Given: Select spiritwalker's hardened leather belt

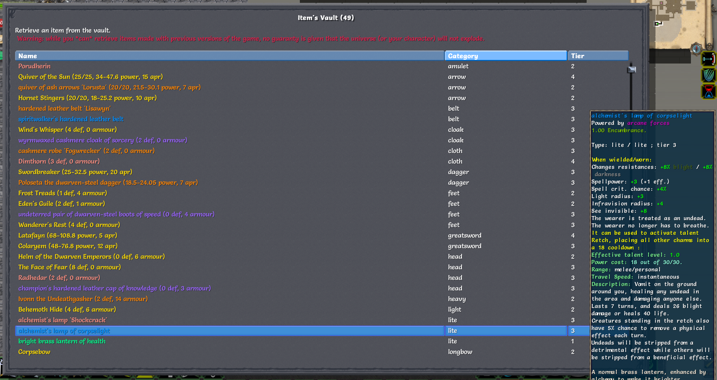Looking at the screenshot, I should click(230, 119).
